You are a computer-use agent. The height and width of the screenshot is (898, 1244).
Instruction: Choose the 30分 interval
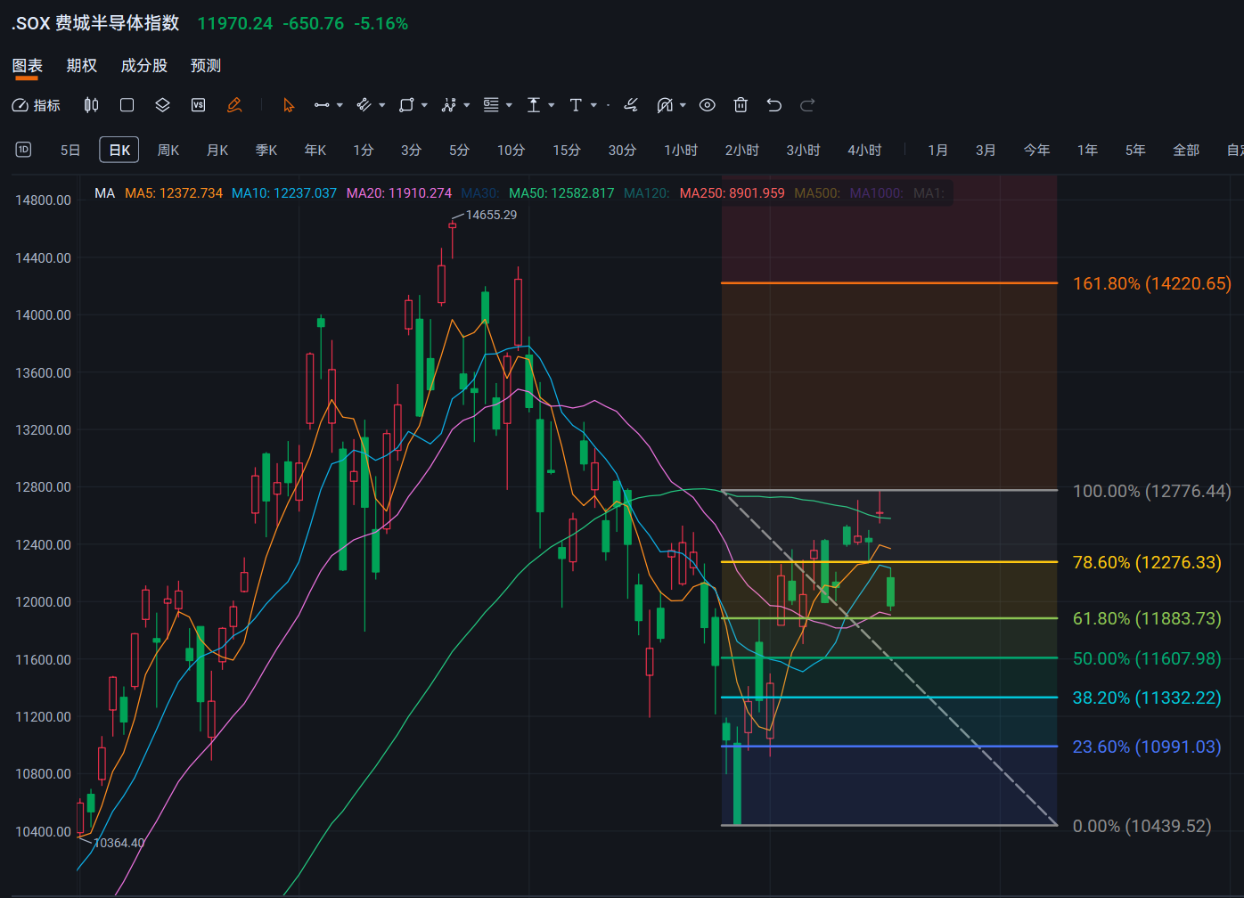[x=622, y=150]
